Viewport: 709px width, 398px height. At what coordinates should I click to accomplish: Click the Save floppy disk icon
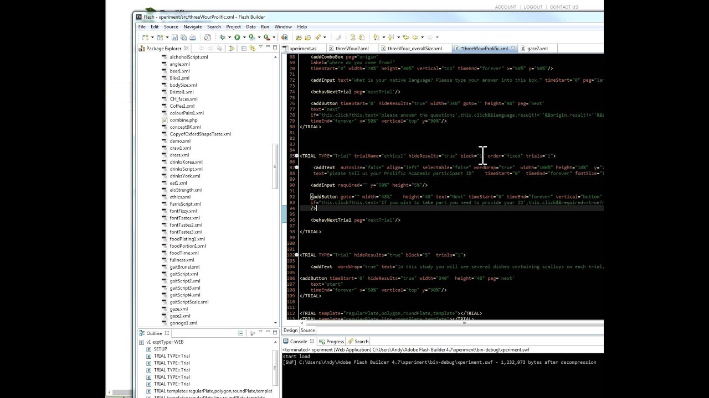pyautogui.click(x=174, y=37)
